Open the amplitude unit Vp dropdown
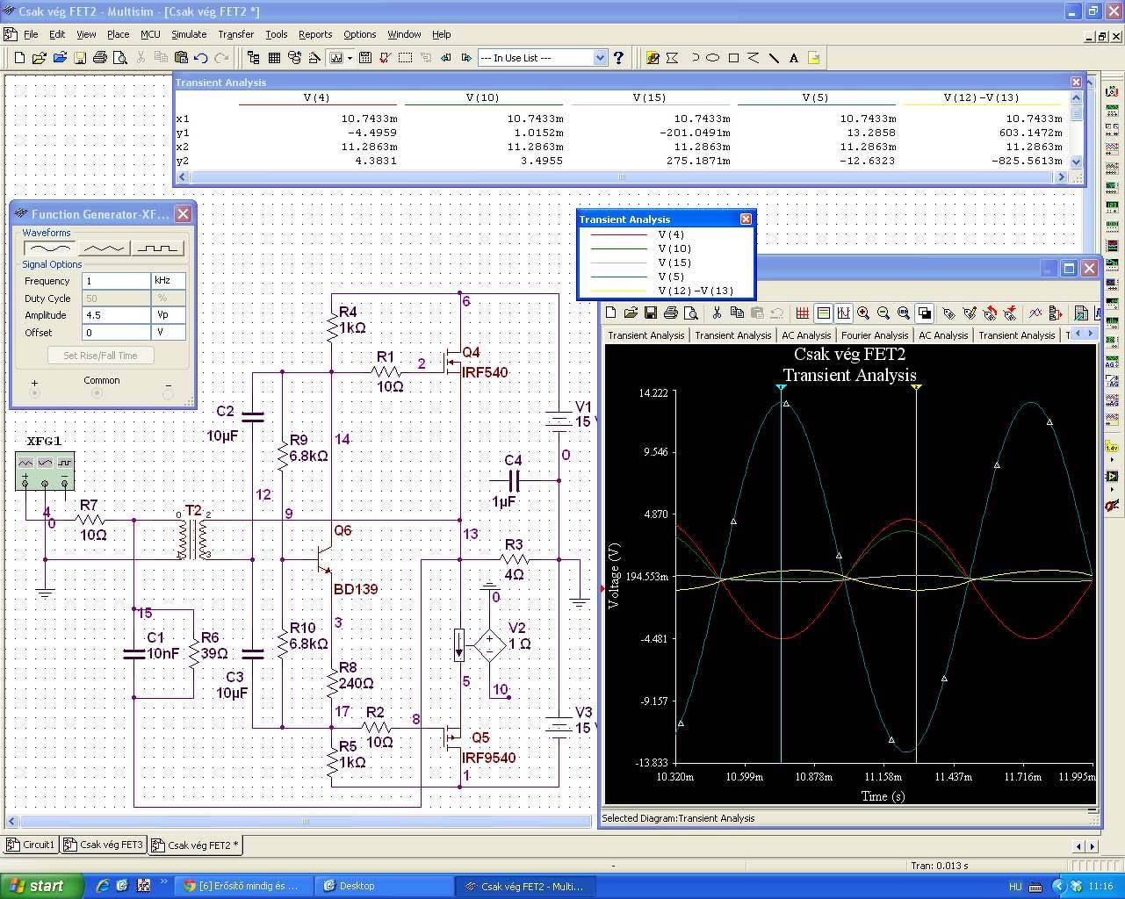The height and width of the screenshot is (899, 1125). tap(168, 314)
